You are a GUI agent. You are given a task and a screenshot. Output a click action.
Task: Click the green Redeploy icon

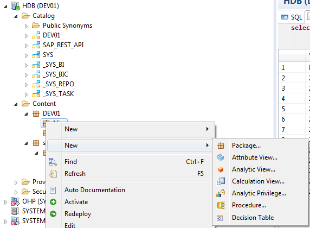tap(53, 214)
